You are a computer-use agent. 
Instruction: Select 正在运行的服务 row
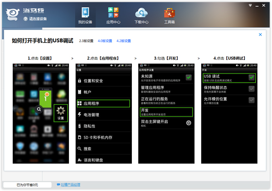166,101
